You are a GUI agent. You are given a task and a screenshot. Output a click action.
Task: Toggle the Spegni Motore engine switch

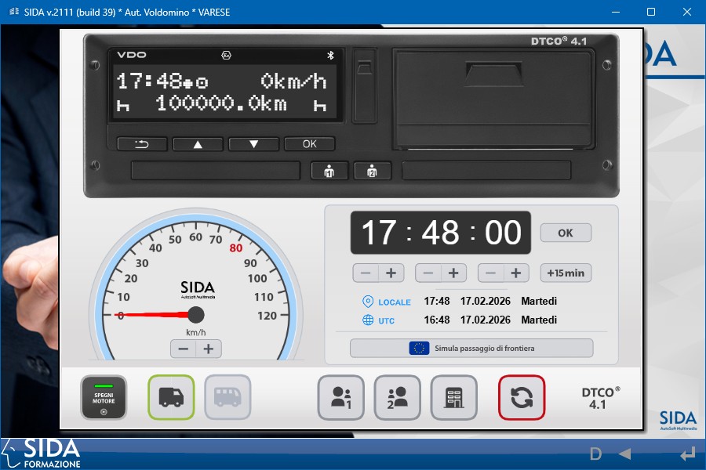104,397
